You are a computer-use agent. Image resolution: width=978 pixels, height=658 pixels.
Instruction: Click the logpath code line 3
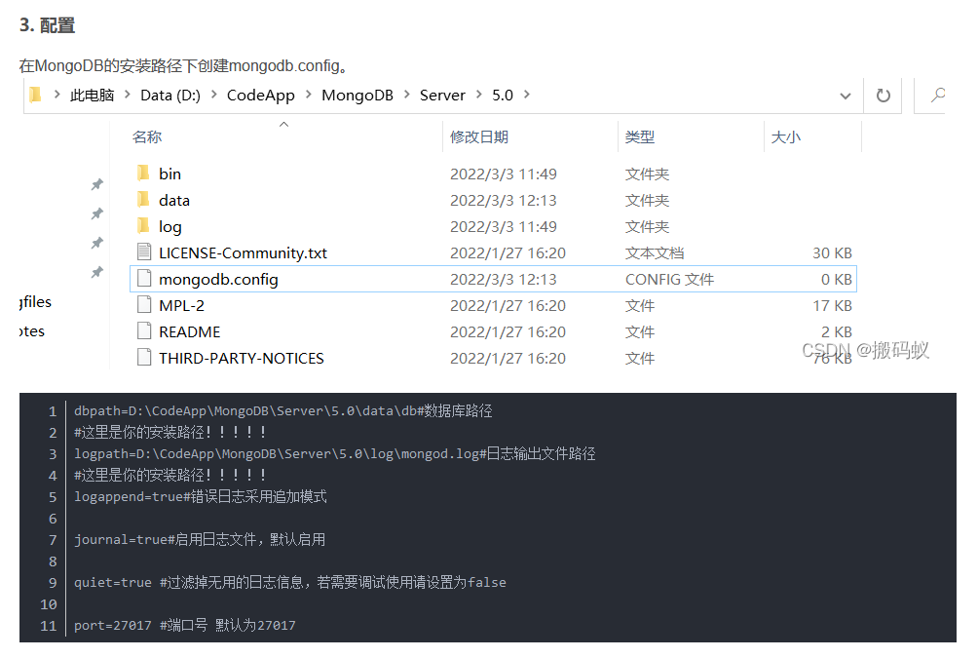[x=335, y=454]
